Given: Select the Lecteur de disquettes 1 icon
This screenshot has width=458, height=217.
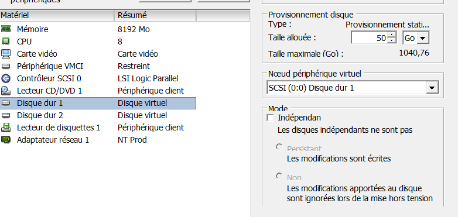Looking at the screenshot, I should click(x=6, y=128).
